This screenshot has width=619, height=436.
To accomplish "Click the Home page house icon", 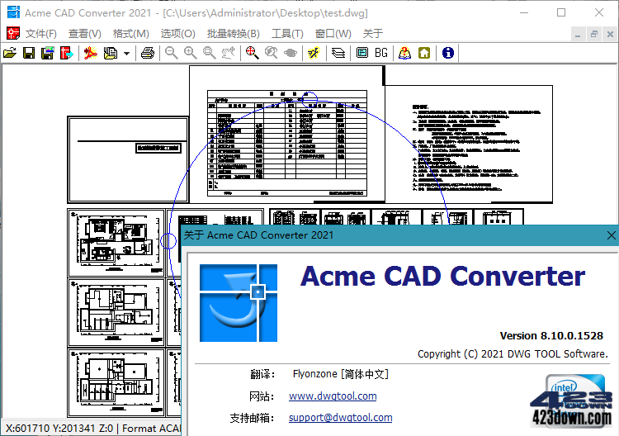I will coord(424,53).
